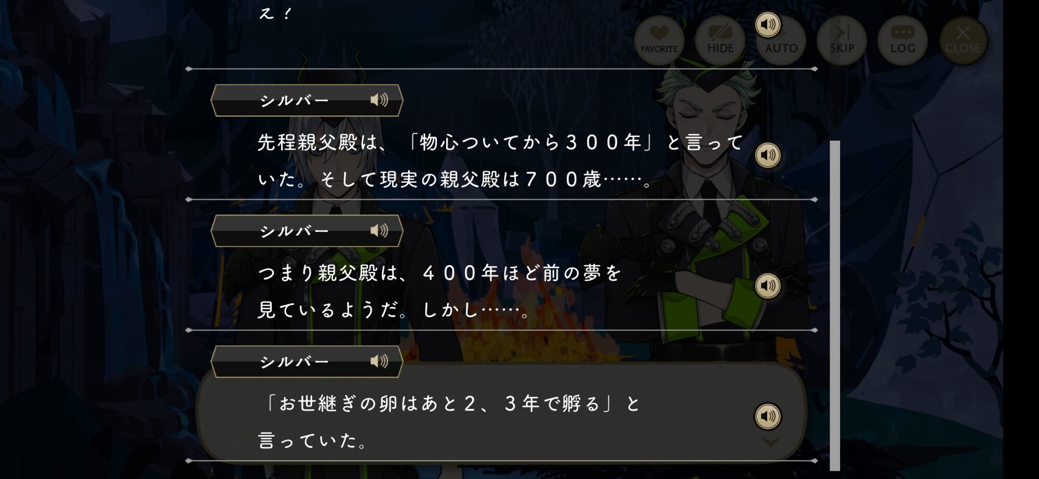This screenshot has width=1039, height=479.
Task: Play speaker icon in third シルバー name tag
Action: tap(379, 361)
